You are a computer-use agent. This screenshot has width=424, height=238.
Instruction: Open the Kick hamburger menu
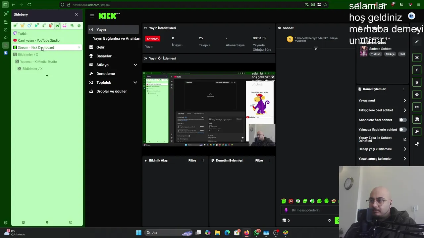click(x=92, y=16)
